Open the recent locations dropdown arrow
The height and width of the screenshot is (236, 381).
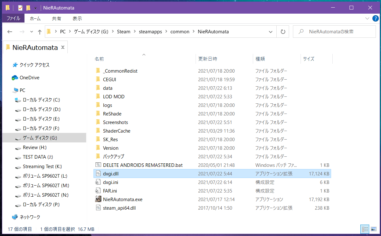click(x=31, y=32)
